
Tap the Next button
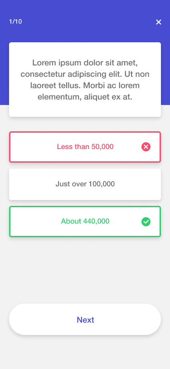pyautogui.click(x=85, y=319)
